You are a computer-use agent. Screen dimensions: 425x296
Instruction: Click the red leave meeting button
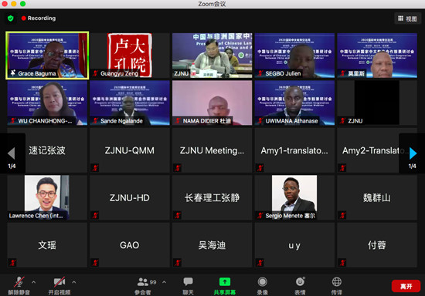(x=406, y=286)
